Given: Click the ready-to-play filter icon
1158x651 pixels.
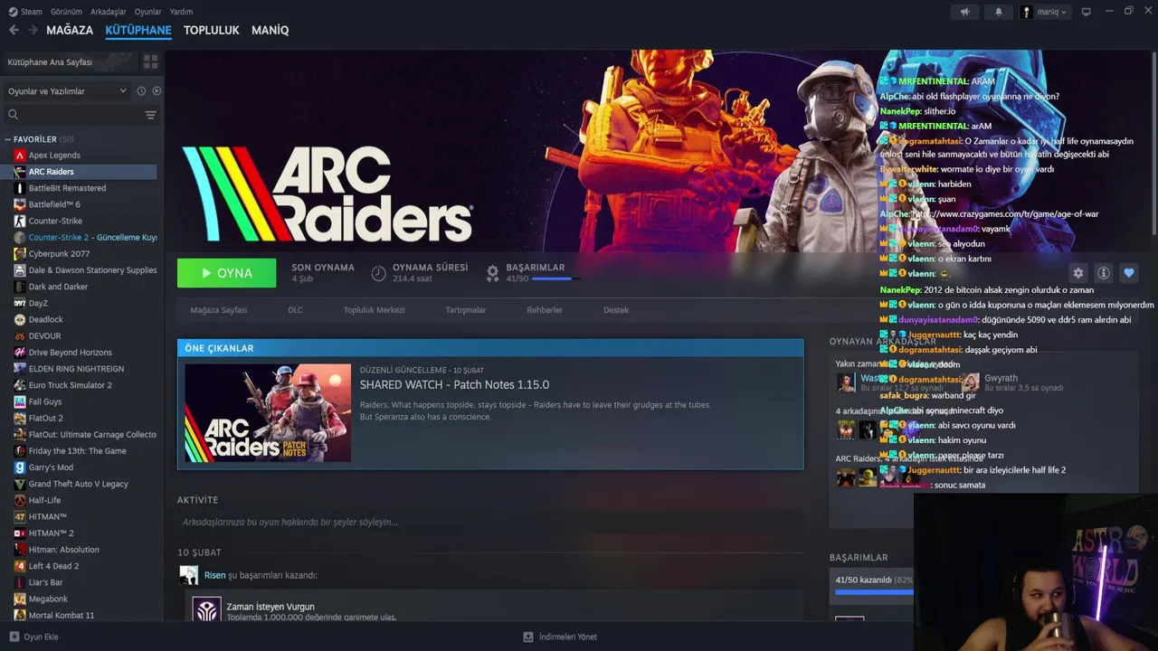Looking at the screenshot, I should click(157, 91).
